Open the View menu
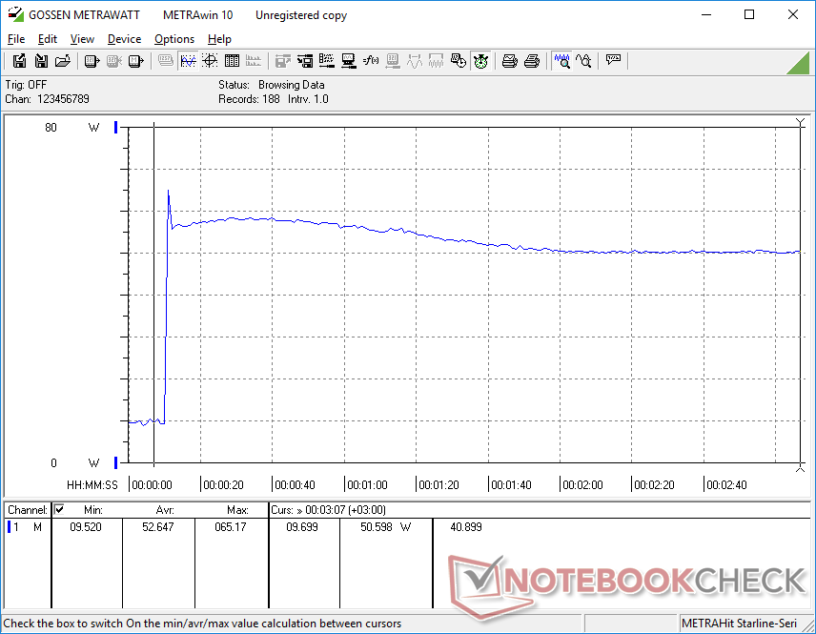The width and height of the screenshot is (816, 634). (82, 39)
